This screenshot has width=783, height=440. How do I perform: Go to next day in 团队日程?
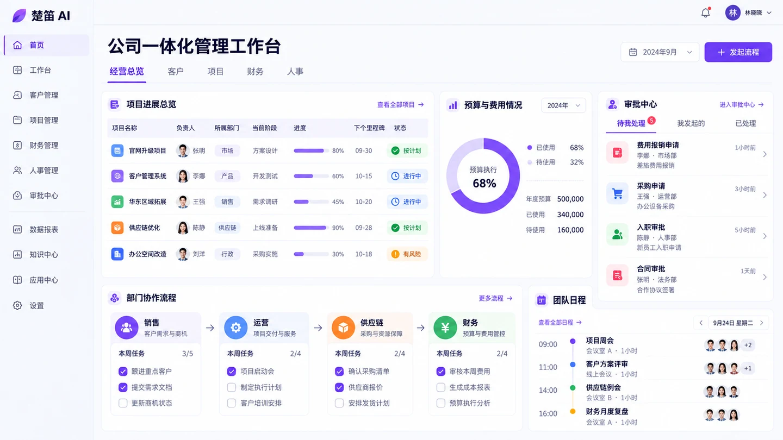pyautogui.click(x=762, y=323)
